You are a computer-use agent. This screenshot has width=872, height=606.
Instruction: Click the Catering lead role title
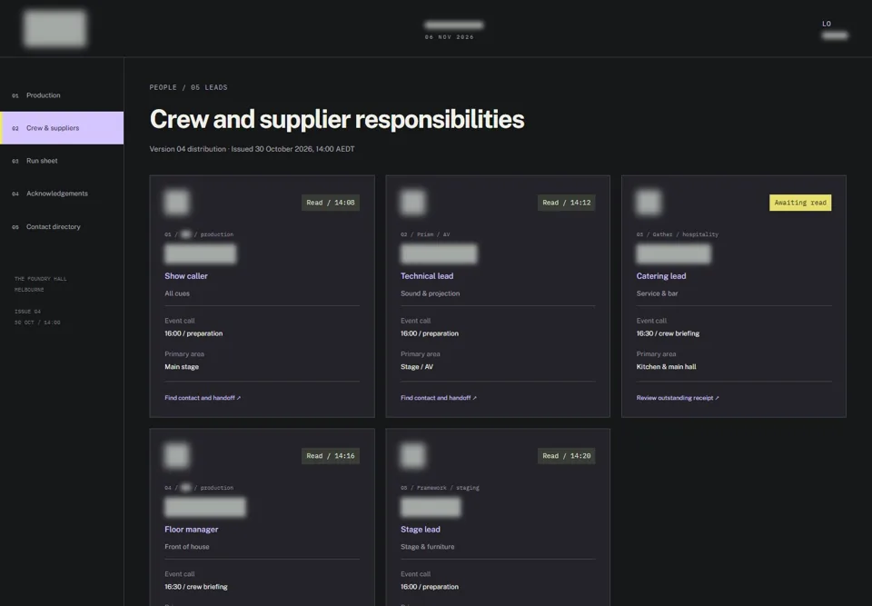tap(660, 276)
